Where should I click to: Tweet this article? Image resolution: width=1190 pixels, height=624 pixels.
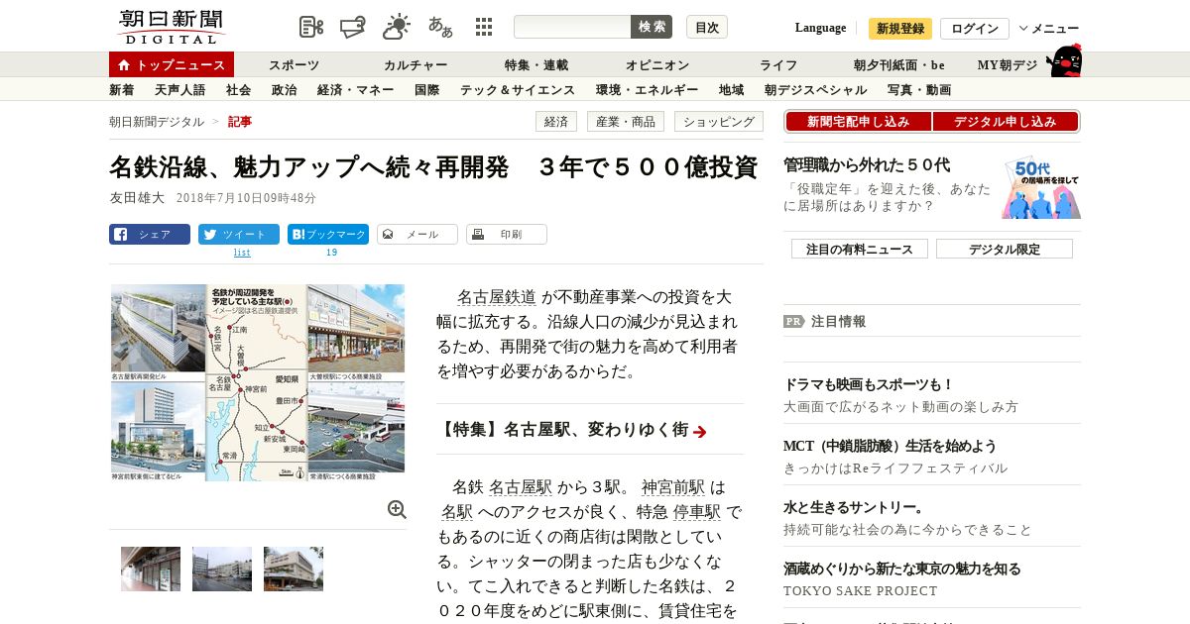pyautogui.click(x=239, y=235)
